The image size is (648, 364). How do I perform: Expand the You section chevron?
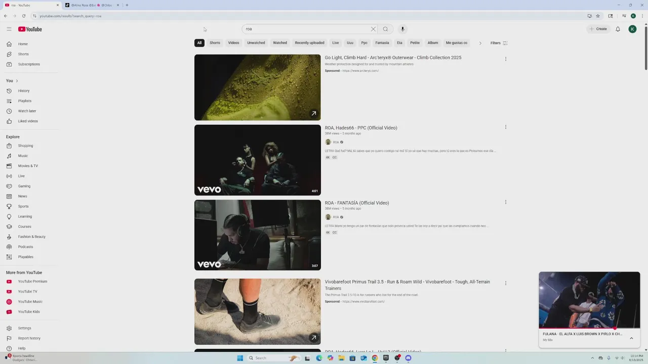(17, 81)
